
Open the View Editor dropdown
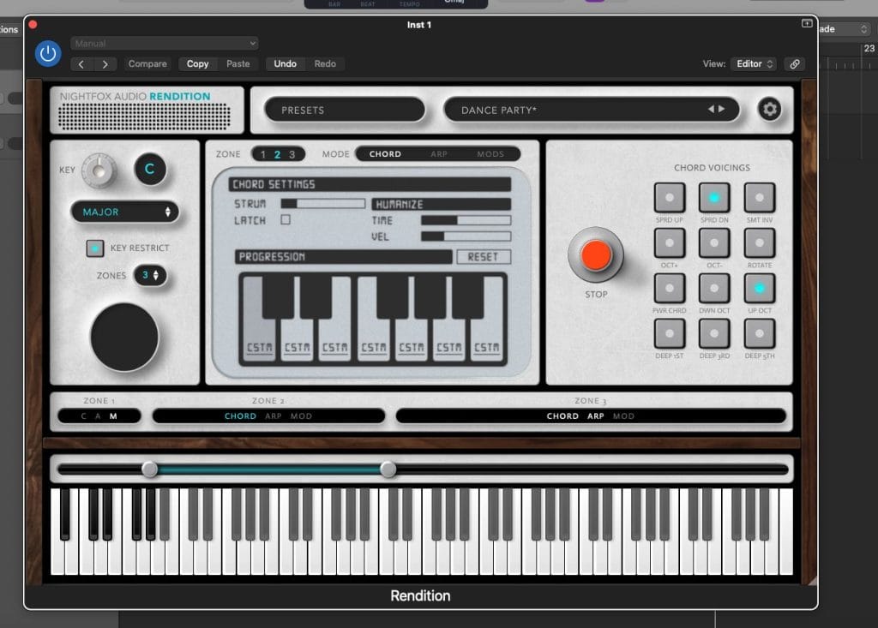click(755, 63)
